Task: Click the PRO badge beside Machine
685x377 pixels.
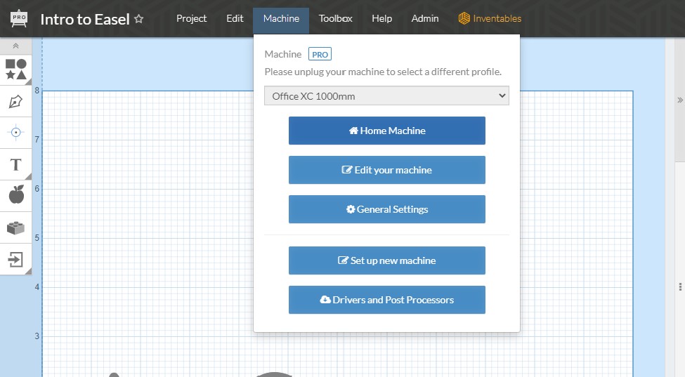Action: [x=320, y=54]
